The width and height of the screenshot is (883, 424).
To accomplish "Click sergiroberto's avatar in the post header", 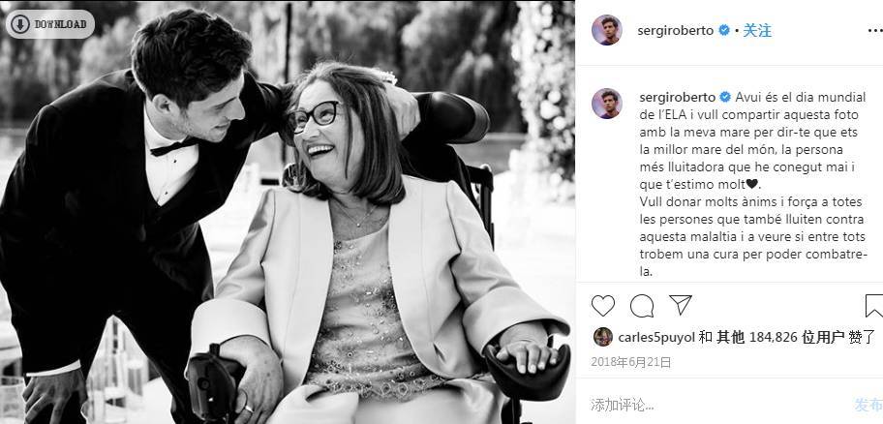I will (607, 30).
